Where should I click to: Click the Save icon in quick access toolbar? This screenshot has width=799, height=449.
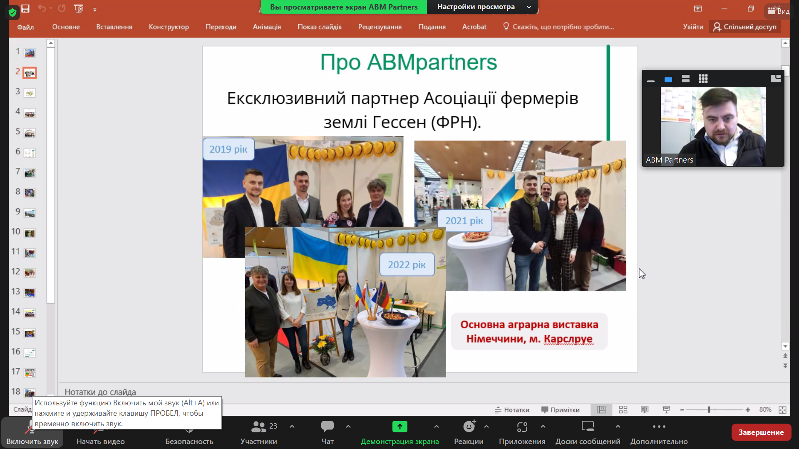25,8
